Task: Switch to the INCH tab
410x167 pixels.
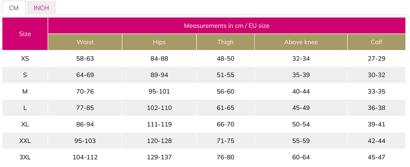Action: click(x=41, y=8)
